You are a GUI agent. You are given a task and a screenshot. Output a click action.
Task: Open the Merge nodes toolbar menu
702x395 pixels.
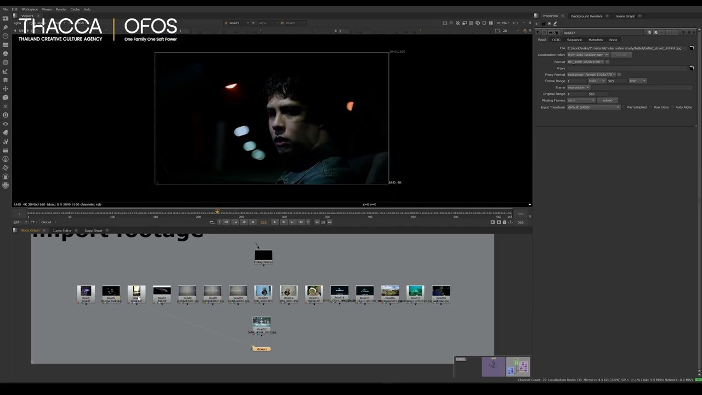[x=5, y=80]
